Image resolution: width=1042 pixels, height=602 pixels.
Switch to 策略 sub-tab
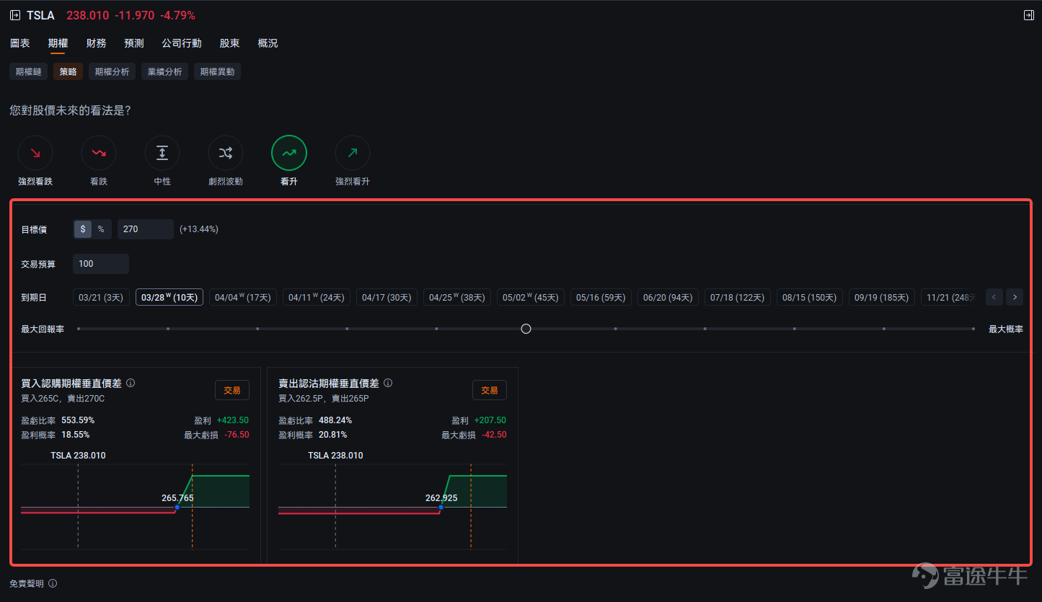[x=69, y=71]
